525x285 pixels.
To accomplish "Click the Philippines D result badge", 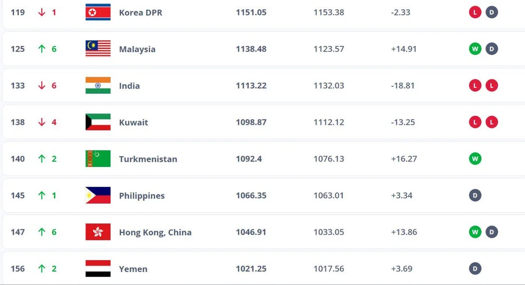I will tap(475, 195).
